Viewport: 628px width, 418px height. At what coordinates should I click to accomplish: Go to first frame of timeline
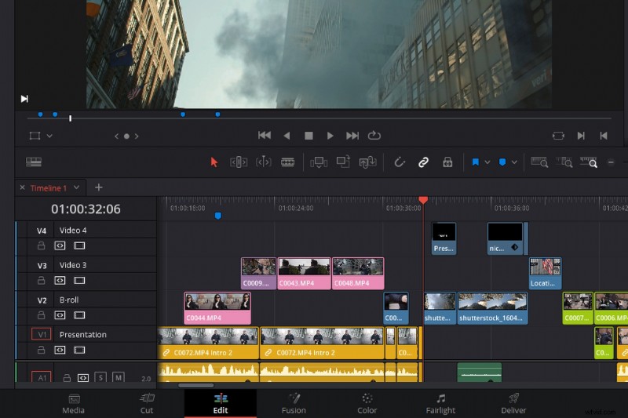pyautogui.click(x=265, y=136)
